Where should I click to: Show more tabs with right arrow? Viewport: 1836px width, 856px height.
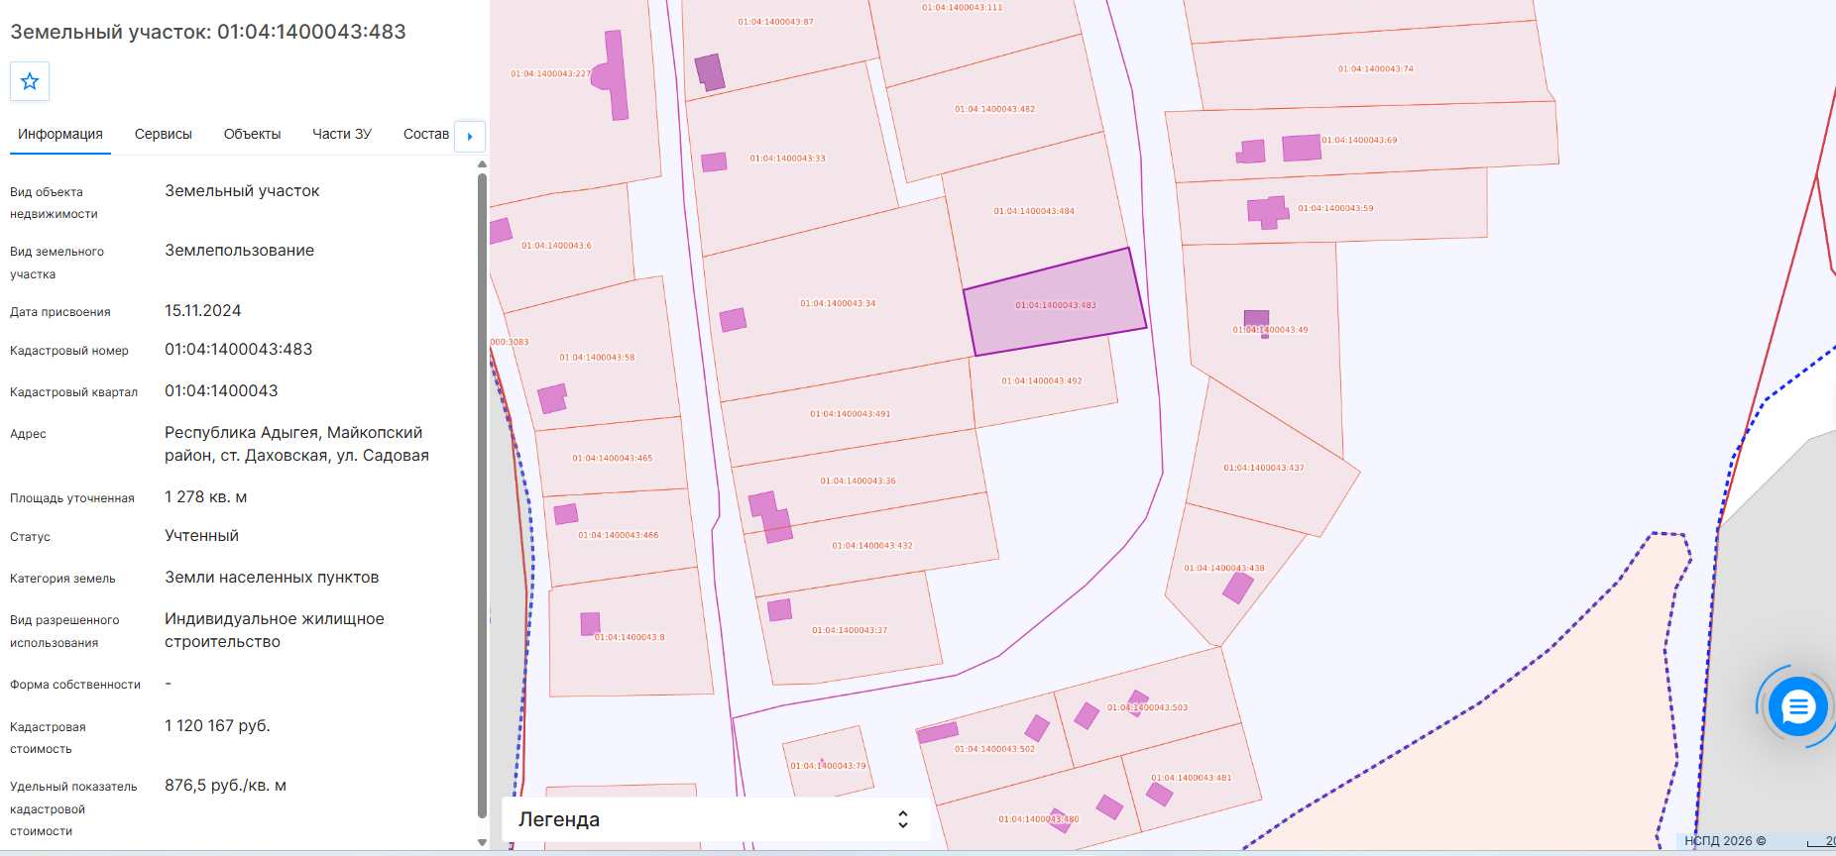[x=470, y=136]
